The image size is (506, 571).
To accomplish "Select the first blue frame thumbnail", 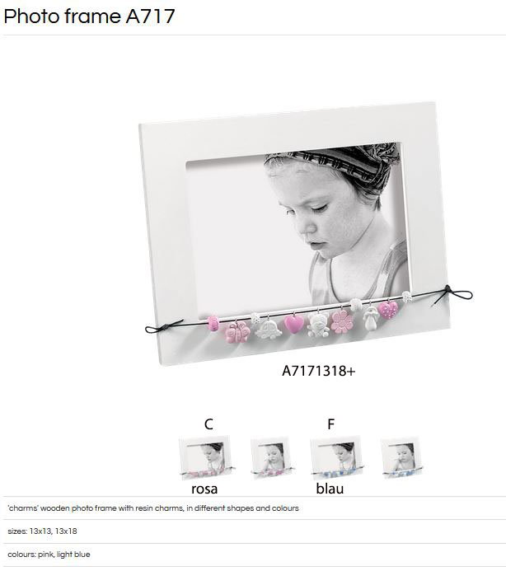I will tap(337, 457).
